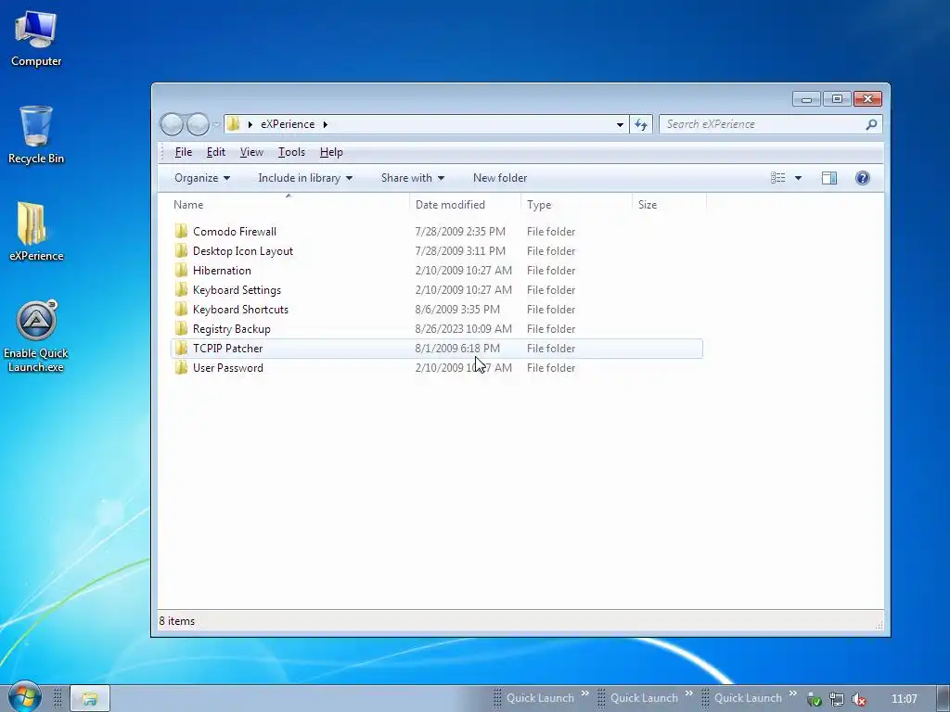Click the magnifier search icon
Image resolution: width=950 pixels, height=712 pixels.
pyautogui.click(x=871, y=124)
